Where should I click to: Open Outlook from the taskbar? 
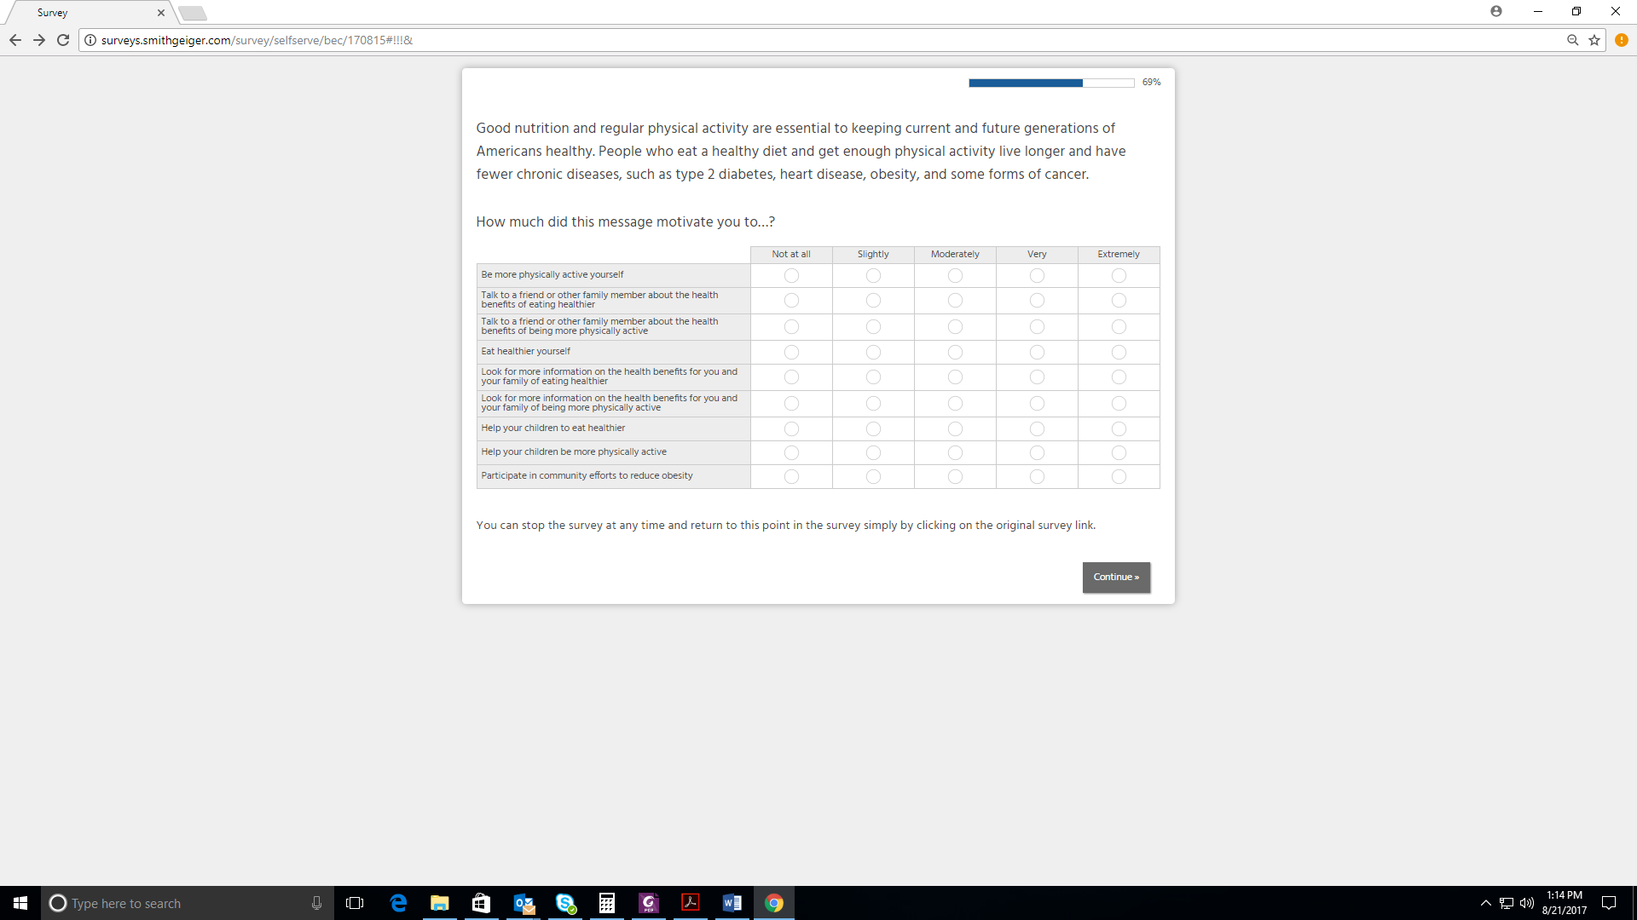point(523,903)
